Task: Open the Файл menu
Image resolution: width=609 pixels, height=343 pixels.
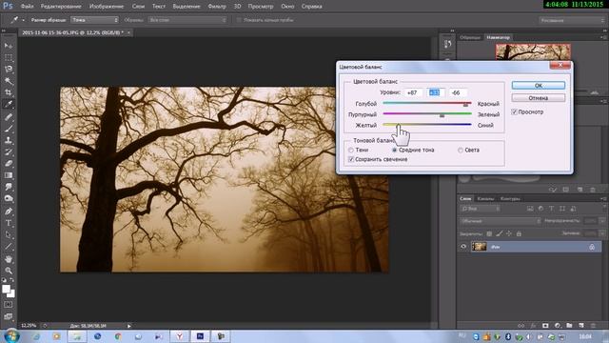Action: point(27,7)
